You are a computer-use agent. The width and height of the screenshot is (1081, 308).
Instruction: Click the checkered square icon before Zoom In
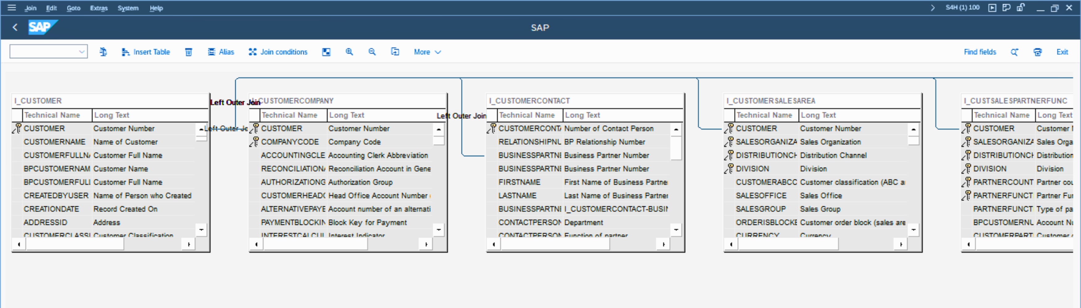pos(326,52)
